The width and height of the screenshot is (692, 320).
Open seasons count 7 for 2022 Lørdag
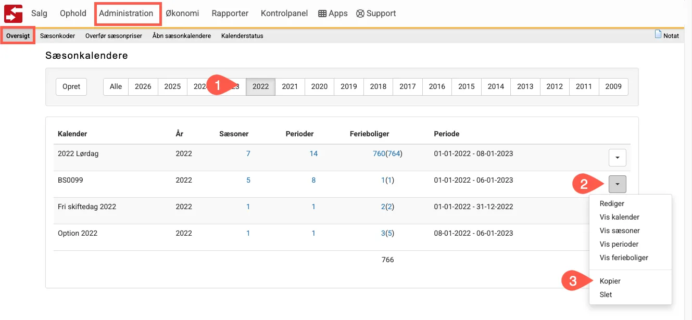[248, 153]
